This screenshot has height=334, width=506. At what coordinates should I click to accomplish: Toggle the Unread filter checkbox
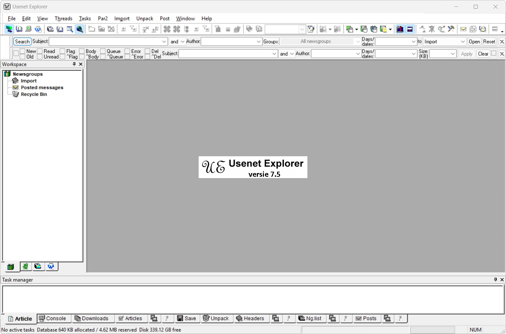pos(40,57)
